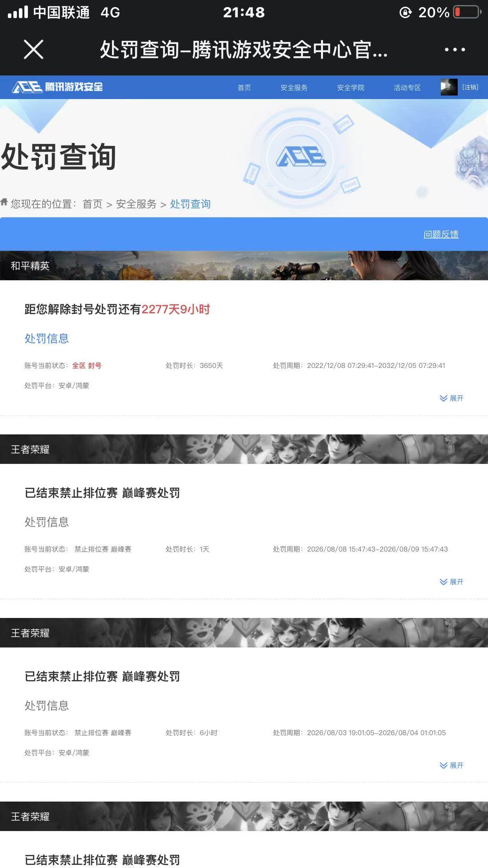Click the 和平精英 game banner
Screen dimensions: 488x868
pos(244,266)
